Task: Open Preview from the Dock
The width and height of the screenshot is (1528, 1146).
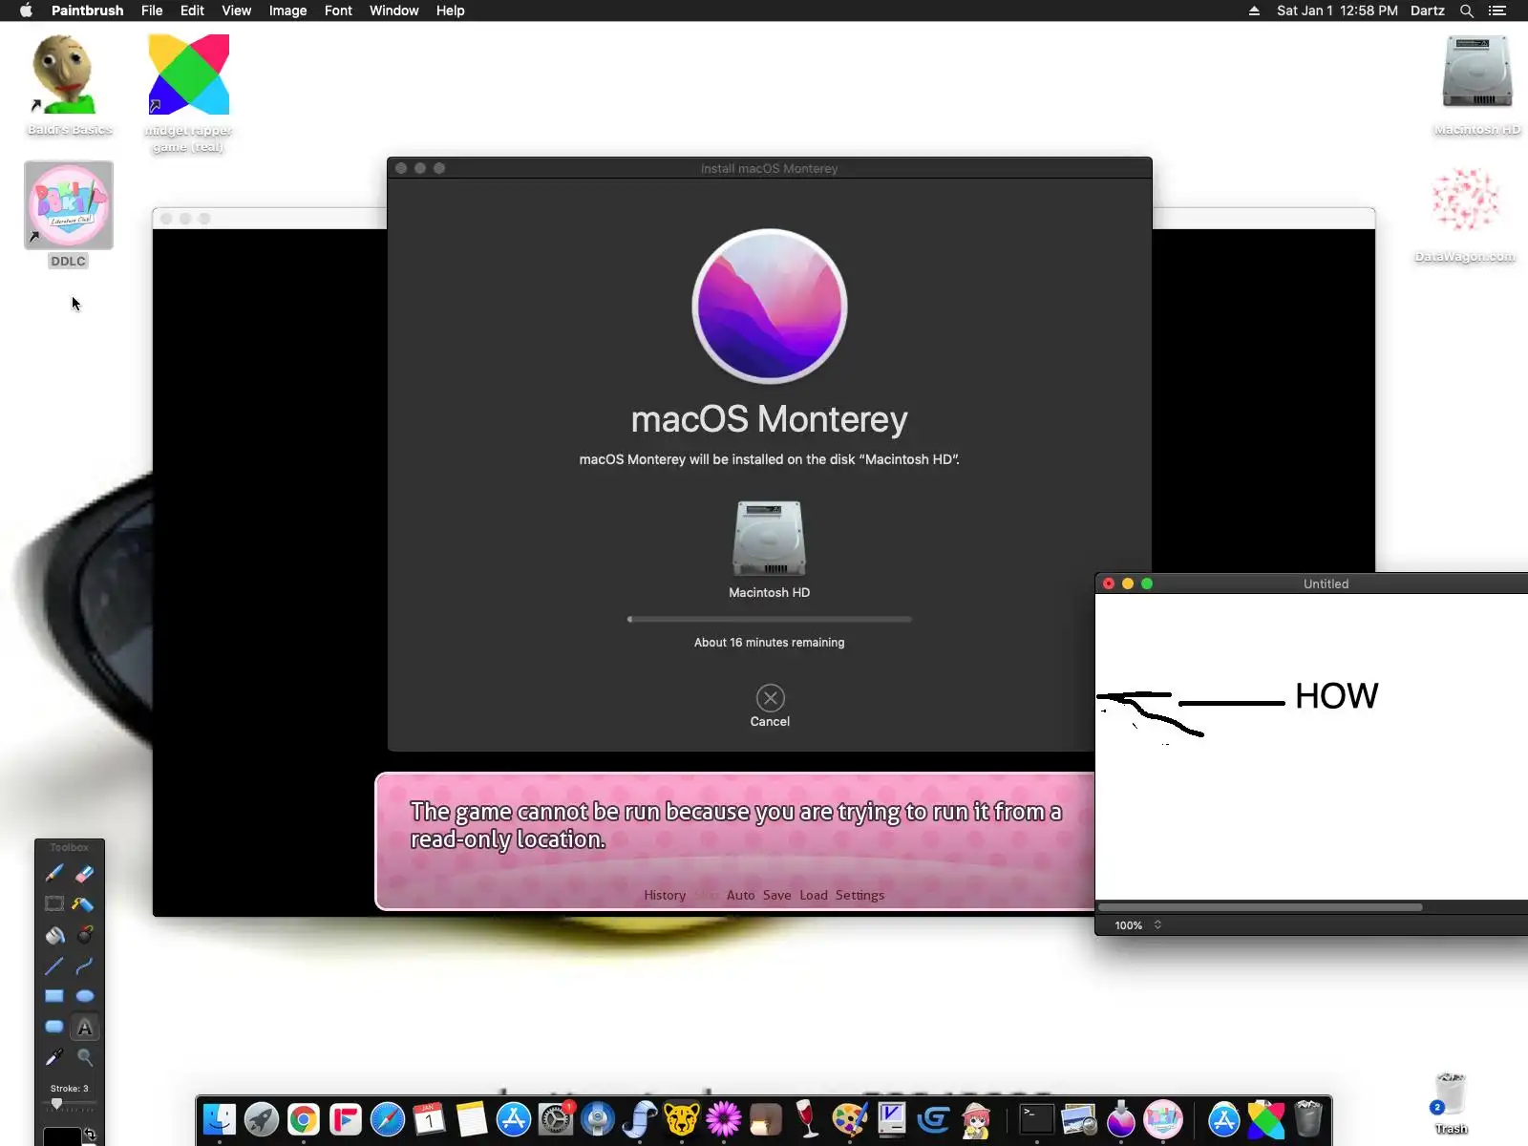Action: [x=1078, y=1119]
